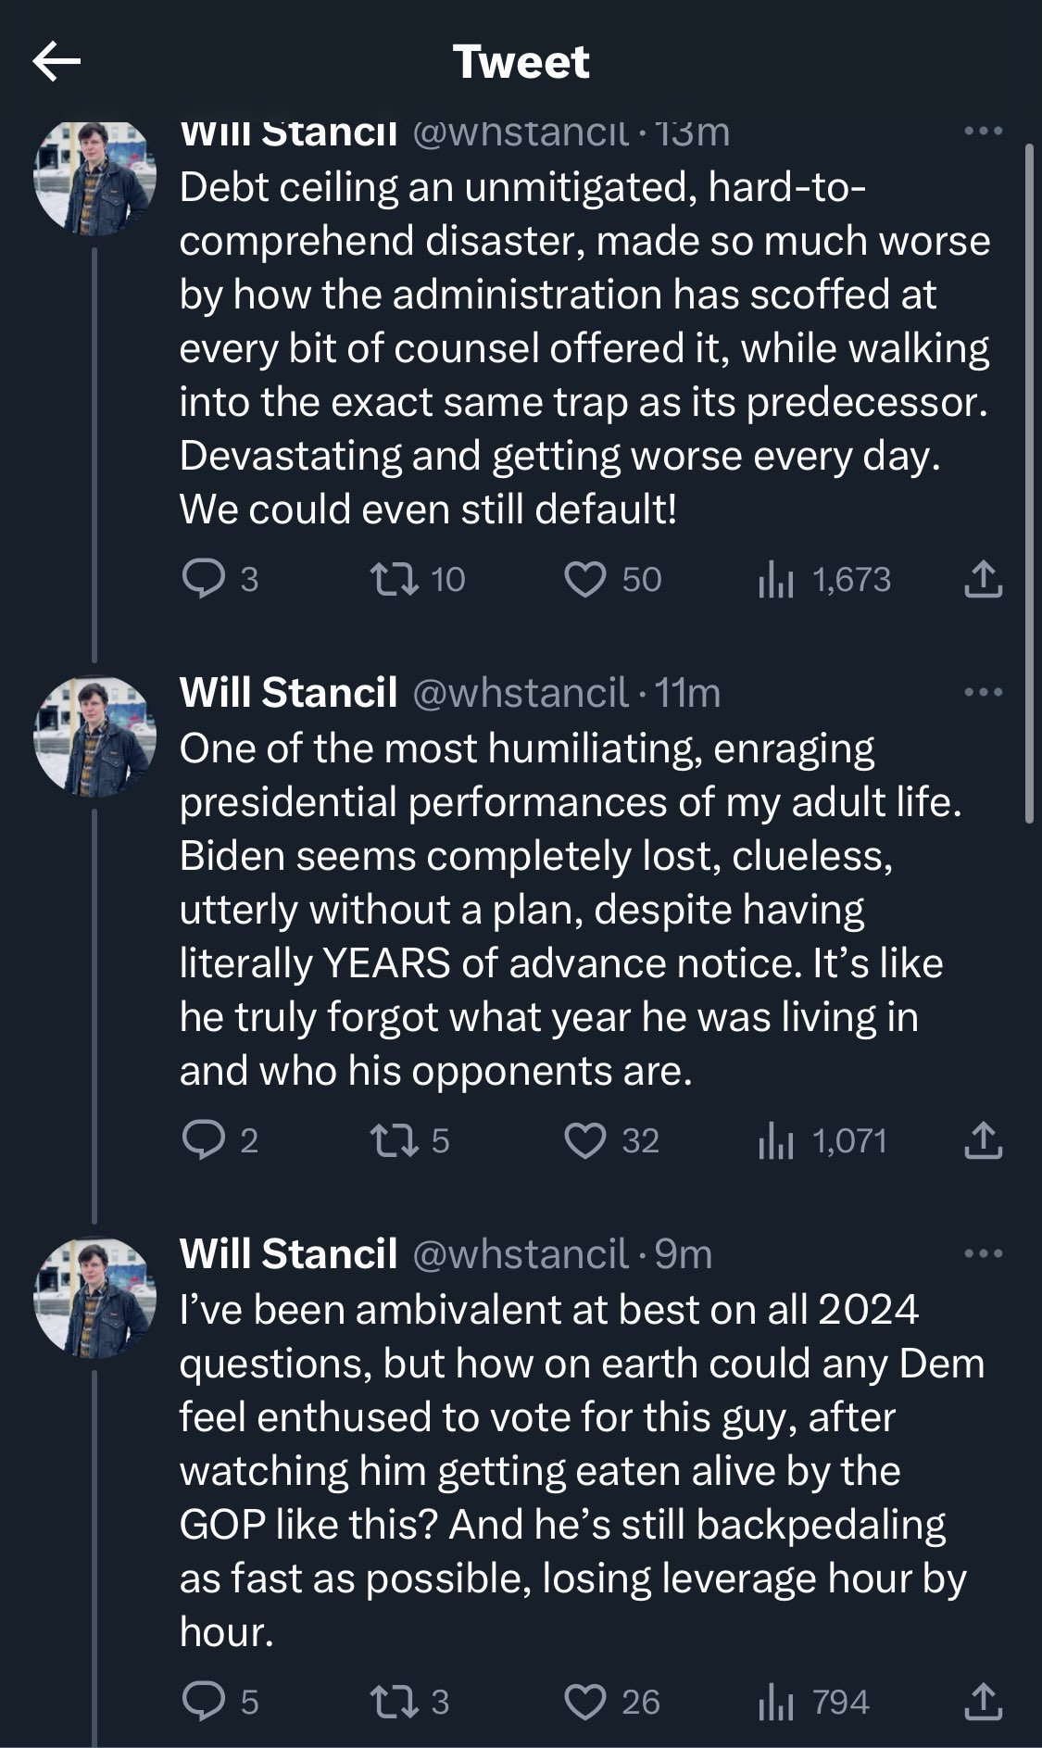Like the tweet with 26 likes
1042x1748 pixels.
584,1703
